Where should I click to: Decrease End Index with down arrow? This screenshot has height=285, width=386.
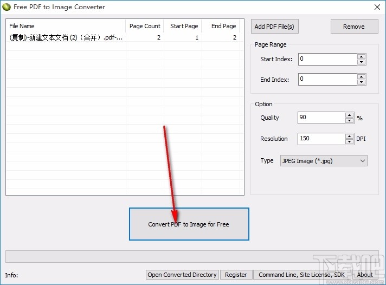[361, 82]
